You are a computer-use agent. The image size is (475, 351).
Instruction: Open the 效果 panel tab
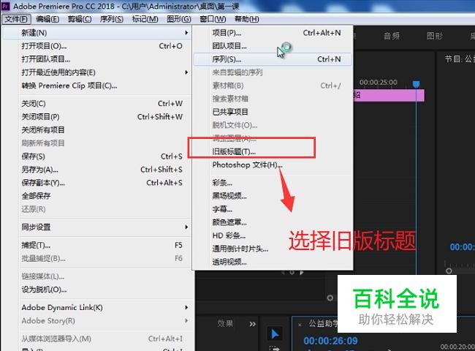tap(225, 323)
